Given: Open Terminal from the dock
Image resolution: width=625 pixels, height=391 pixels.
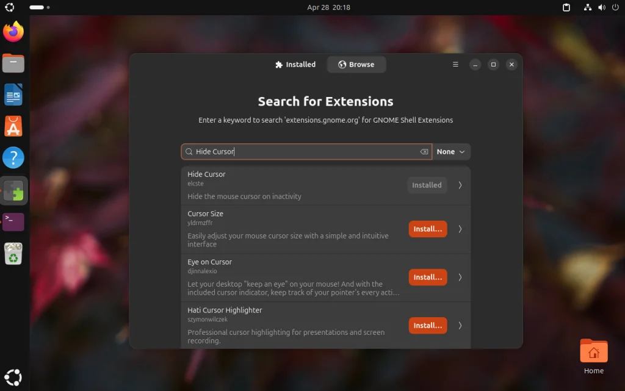Looking at the screenshot, I should coord(13,222).
